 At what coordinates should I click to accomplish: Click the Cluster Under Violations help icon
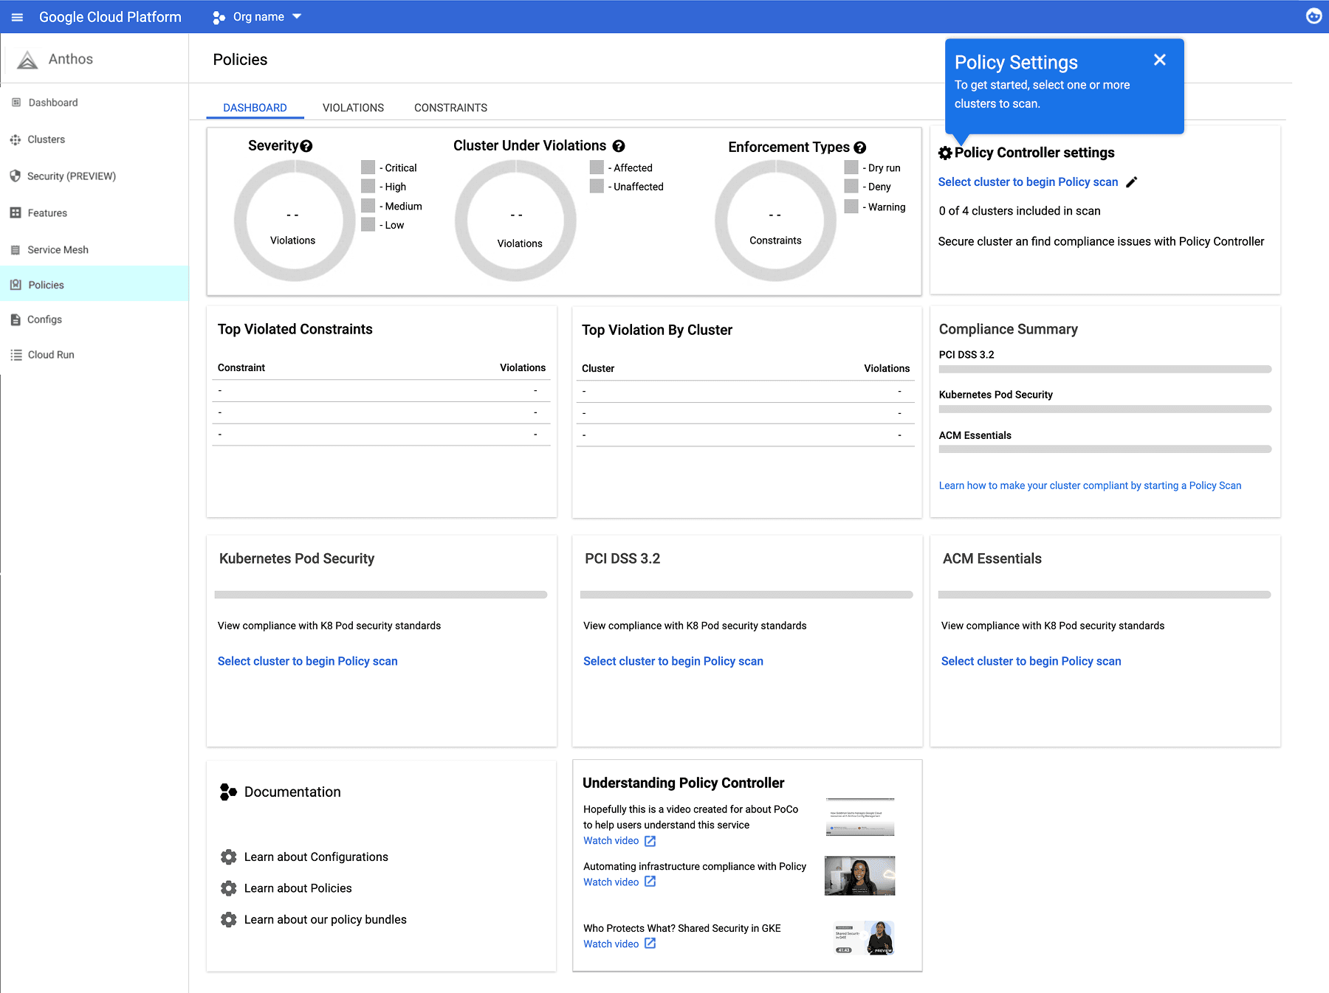point(619,146)
